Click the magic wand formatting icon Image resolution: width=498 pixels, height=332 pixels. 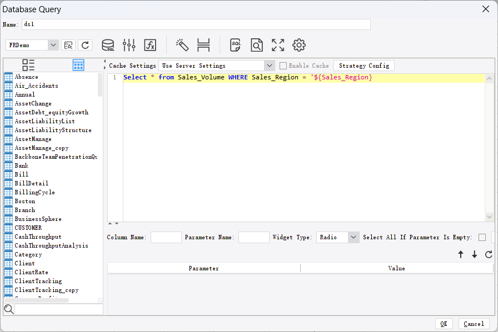(x=182, y=45)
